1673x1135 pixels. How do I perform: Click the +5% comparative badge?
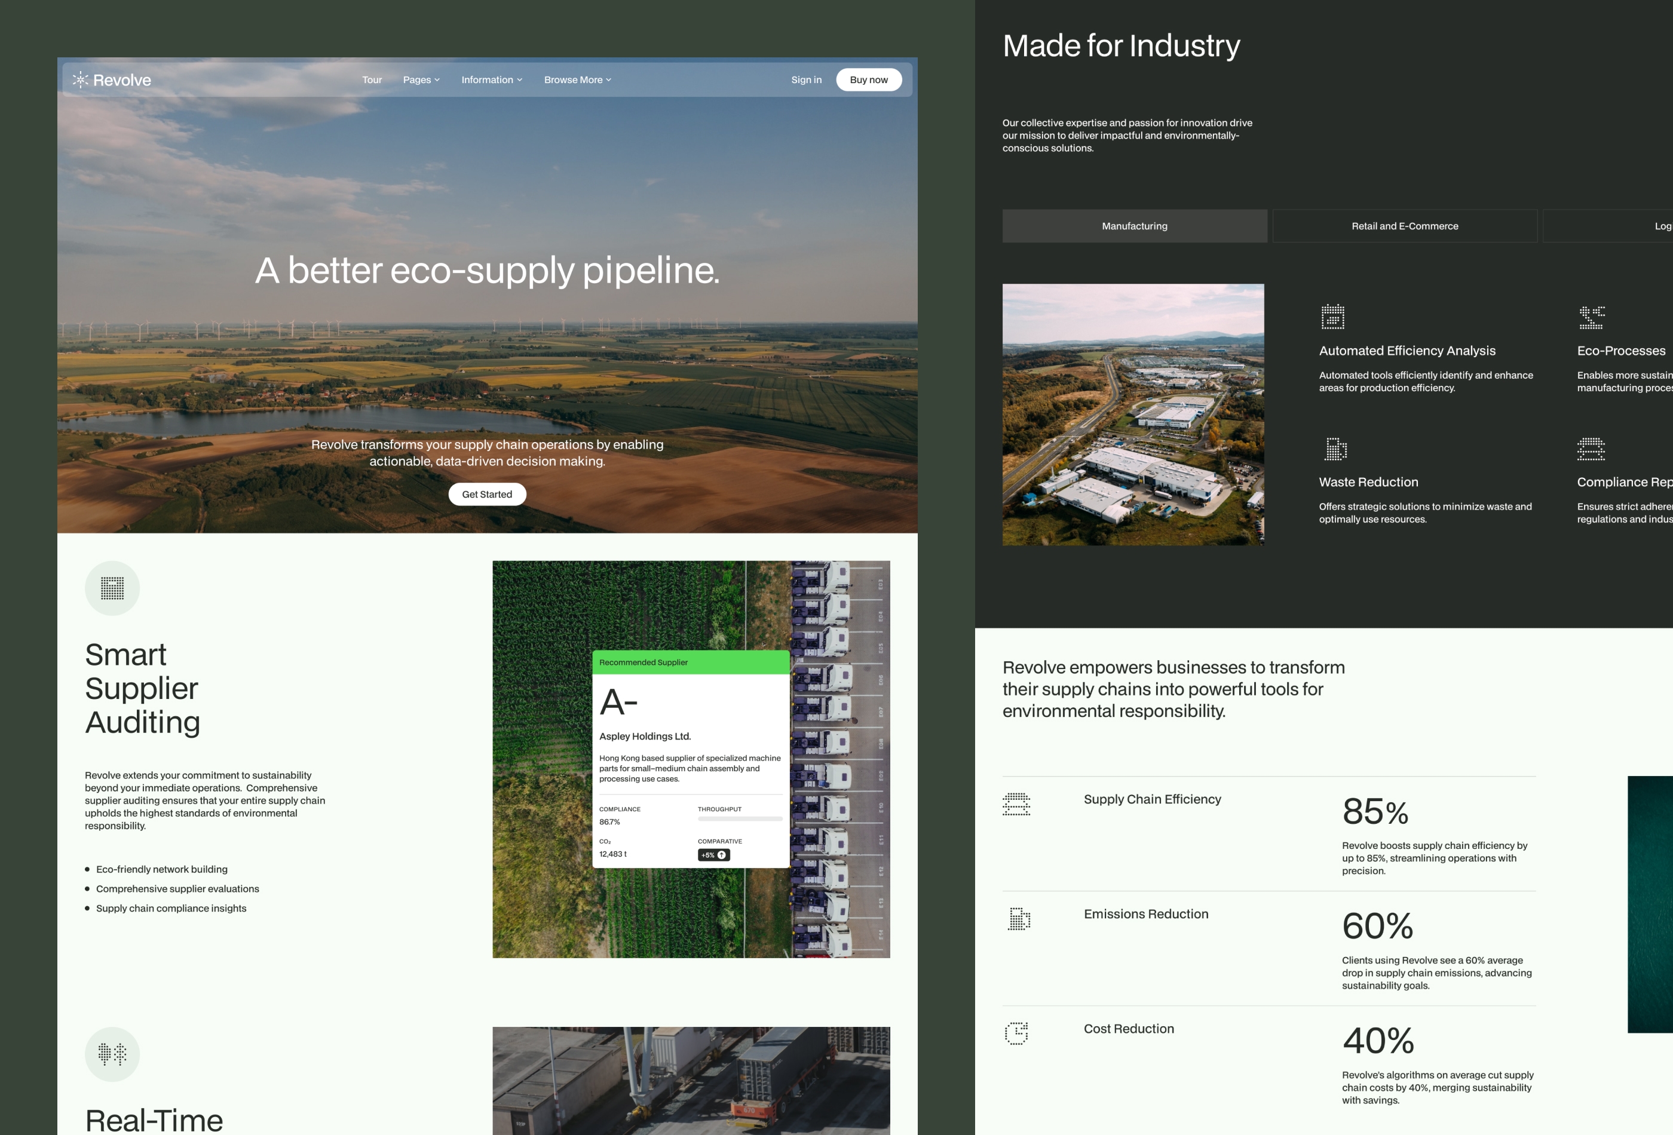click(x=713, y=854)
